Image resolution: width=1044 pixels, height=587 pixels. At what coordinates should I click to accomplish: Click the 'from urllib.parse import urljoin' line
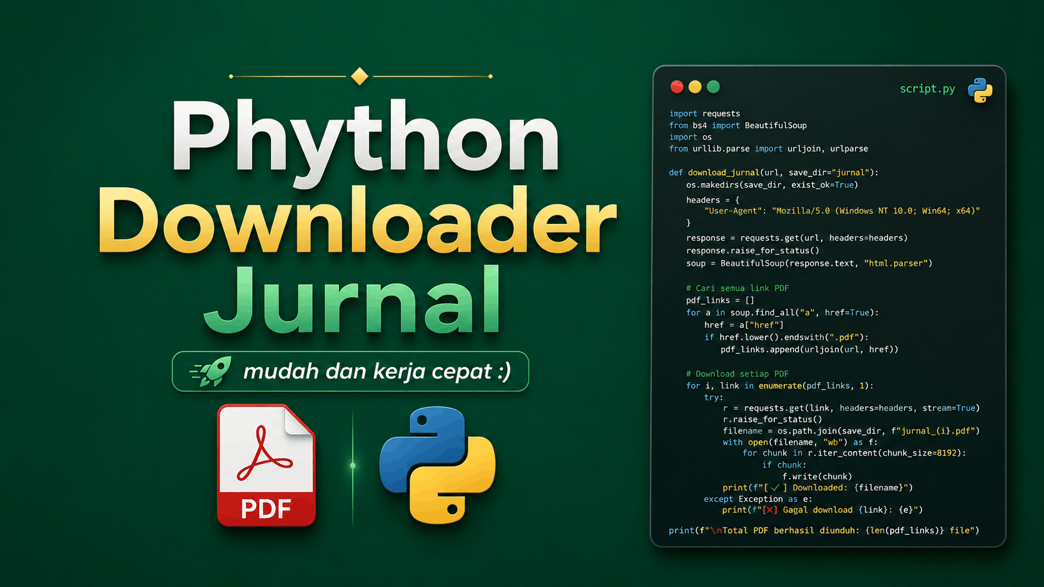769,148
